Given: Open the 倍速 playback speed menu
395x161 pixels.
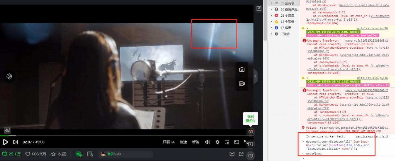Looking at the screenshot, I should click(x=183, y=142).
